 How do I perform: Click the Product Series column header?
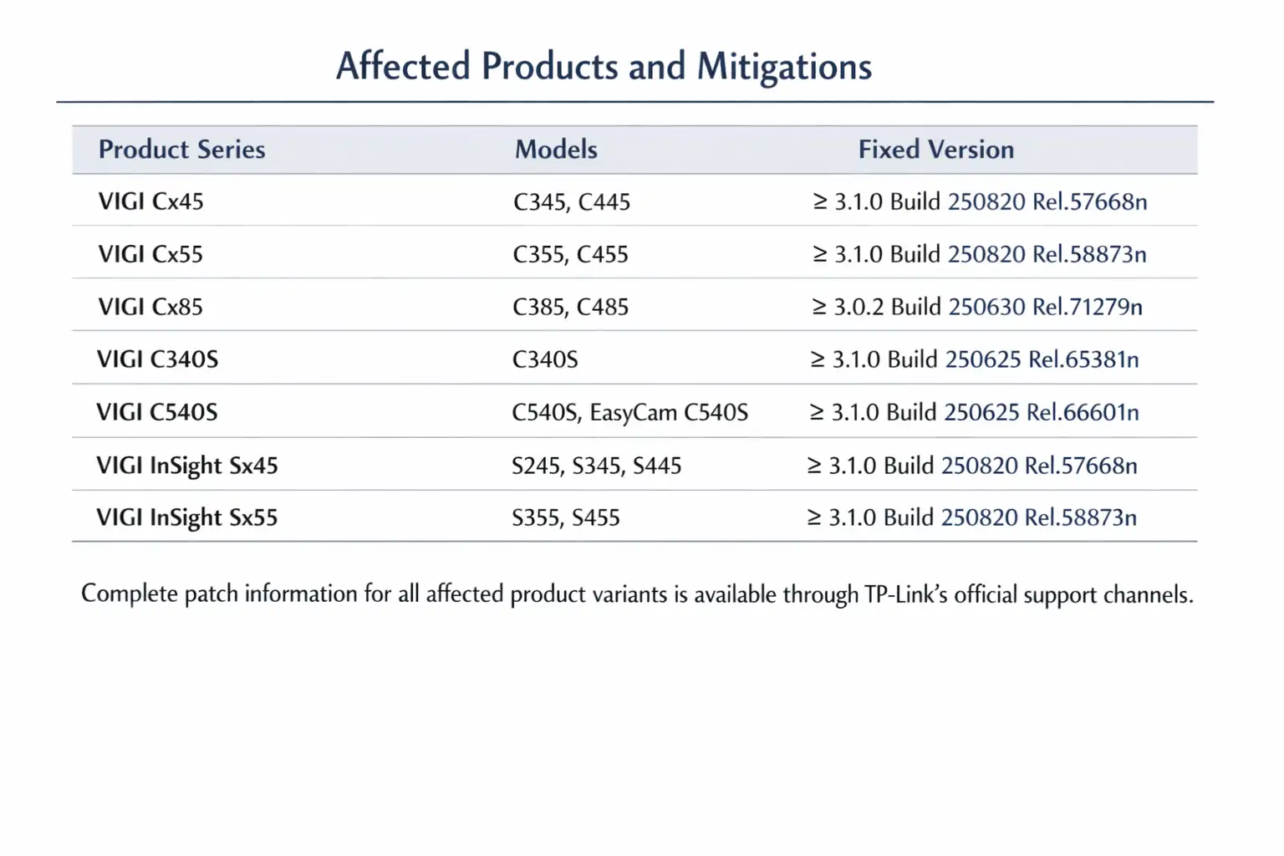(x=181, y=150)
